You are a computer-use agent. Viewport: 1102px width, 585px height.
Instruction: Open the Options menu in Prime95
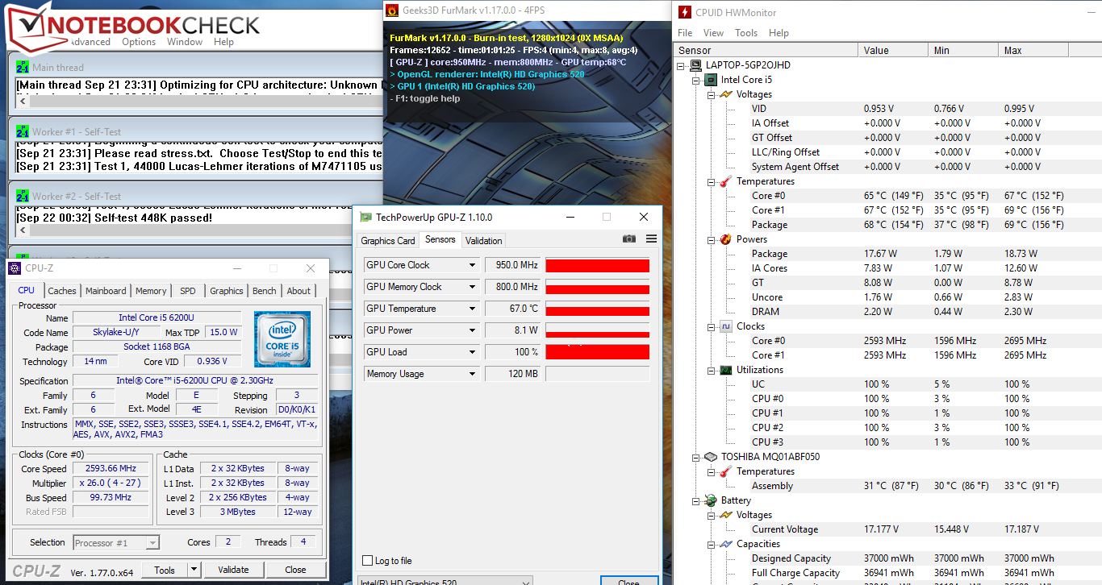(139, 42)
